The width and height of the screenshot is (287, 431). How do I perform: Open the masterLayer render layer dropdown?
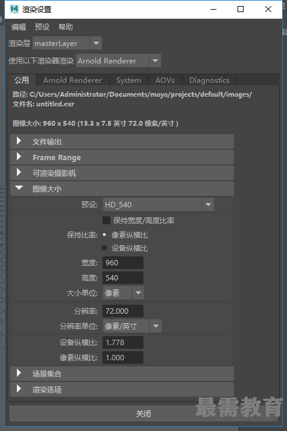click(67, 43)
